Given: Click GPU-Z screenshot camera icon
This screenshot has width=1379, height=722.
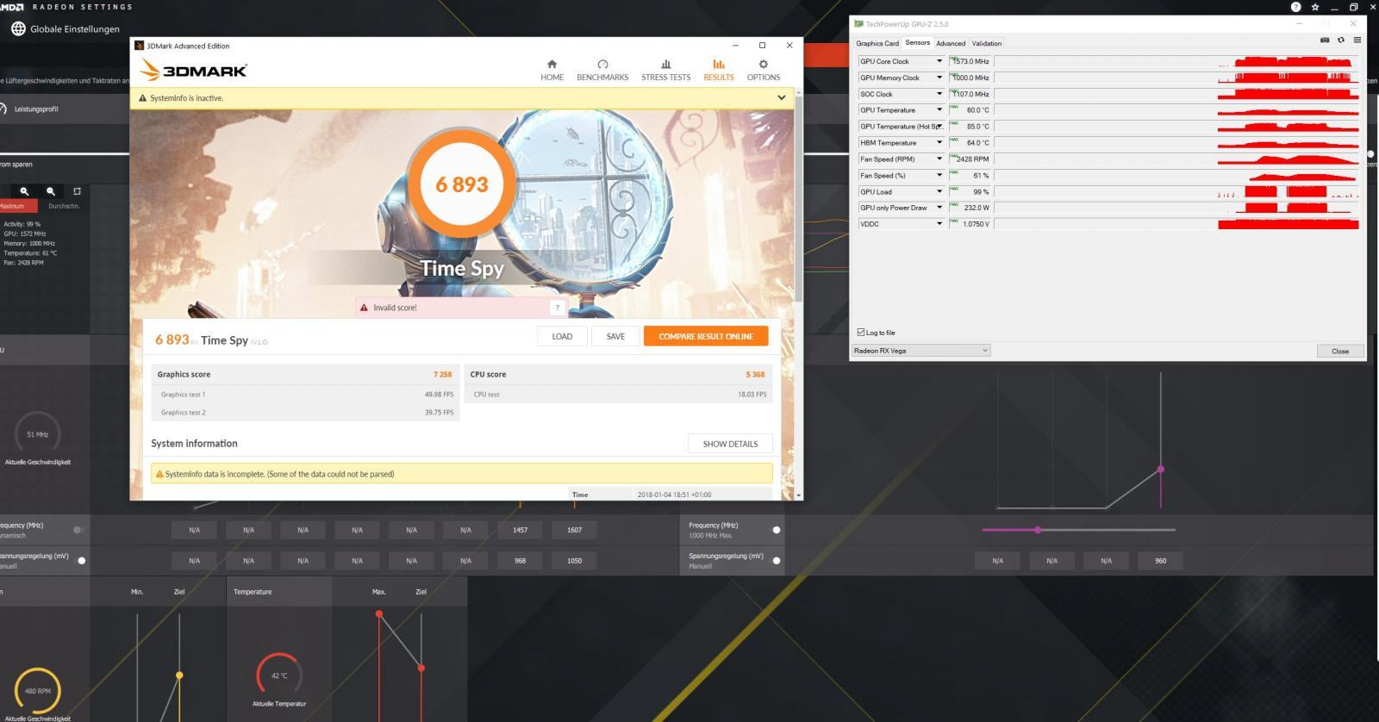Looking at the screenshot, I should click(x=1325, y=40).
